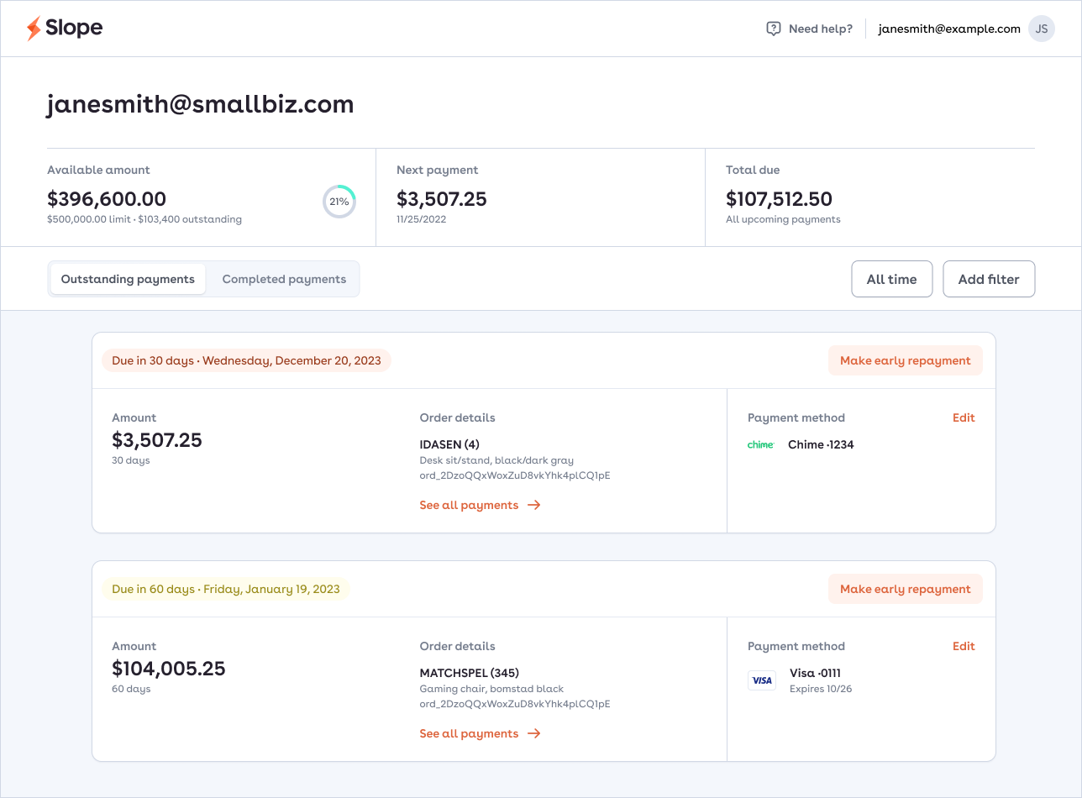Click the Chime bank logo icon
1082x798 pixels.
(x=760, y=445)
